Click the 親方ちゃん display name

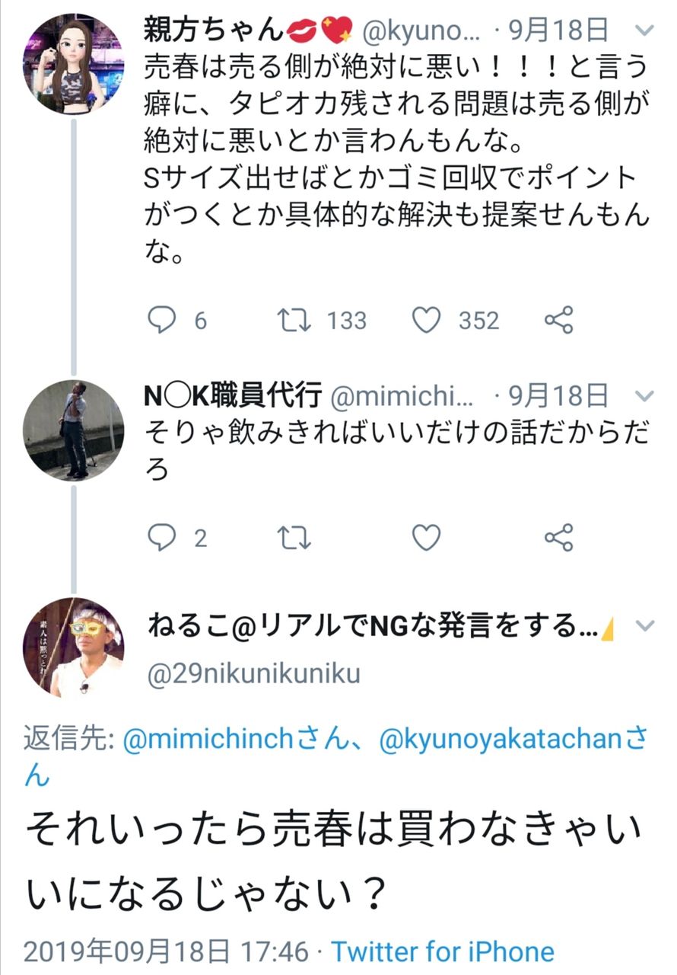pyautogui.click(x=213, y=30)
